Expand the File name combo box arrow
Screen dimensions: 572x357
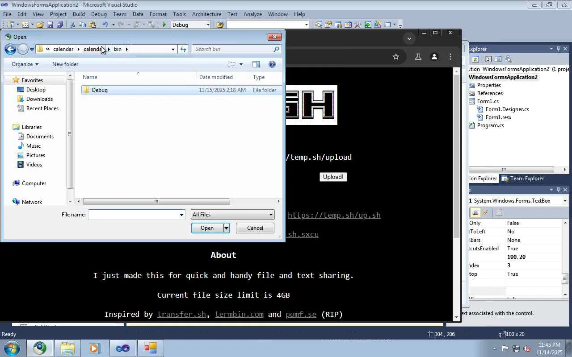[x=181, y=215]
